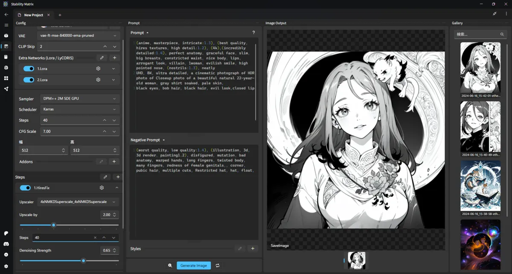Open Discord icon in left sidebar

[x=6, y=244]
